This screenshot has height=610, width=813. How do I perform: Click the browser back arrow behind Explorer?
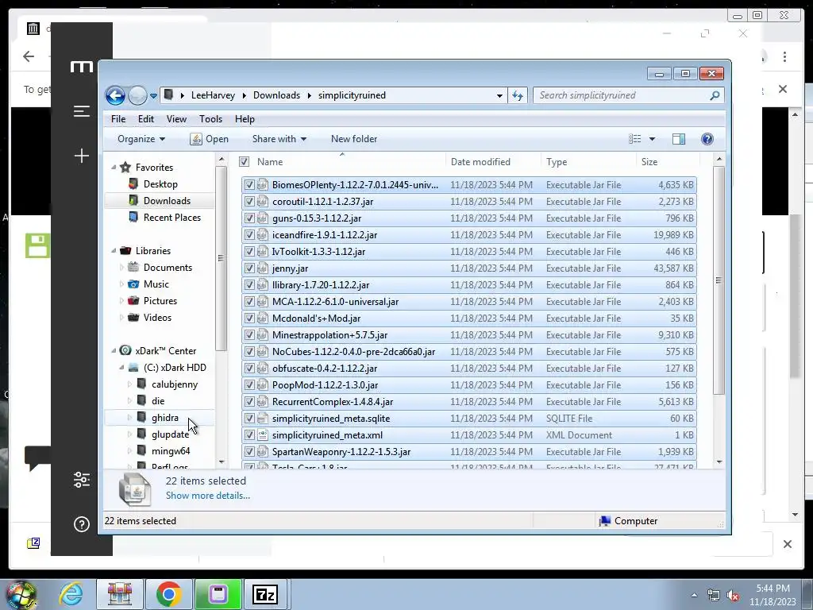(29, 56)
